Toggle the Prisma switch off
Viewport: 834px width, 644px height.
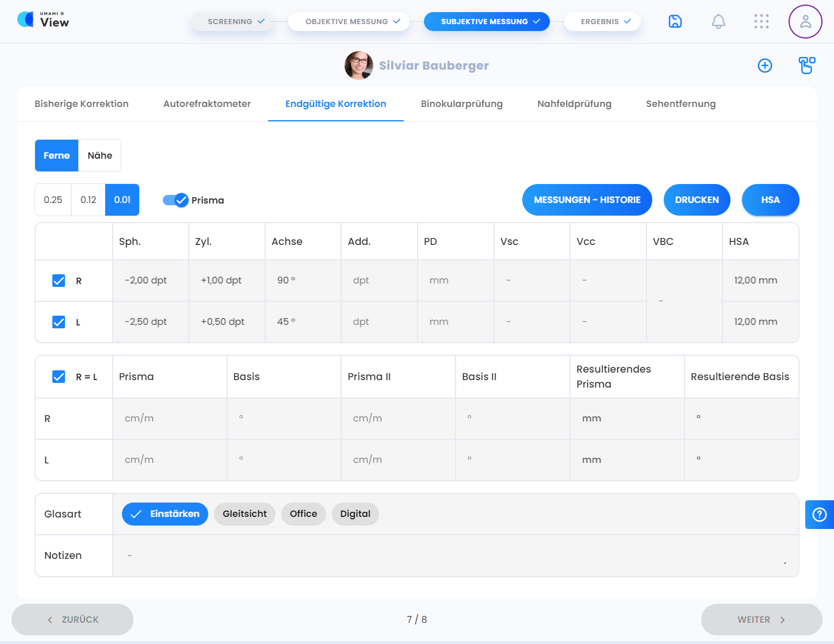point(175,200)
